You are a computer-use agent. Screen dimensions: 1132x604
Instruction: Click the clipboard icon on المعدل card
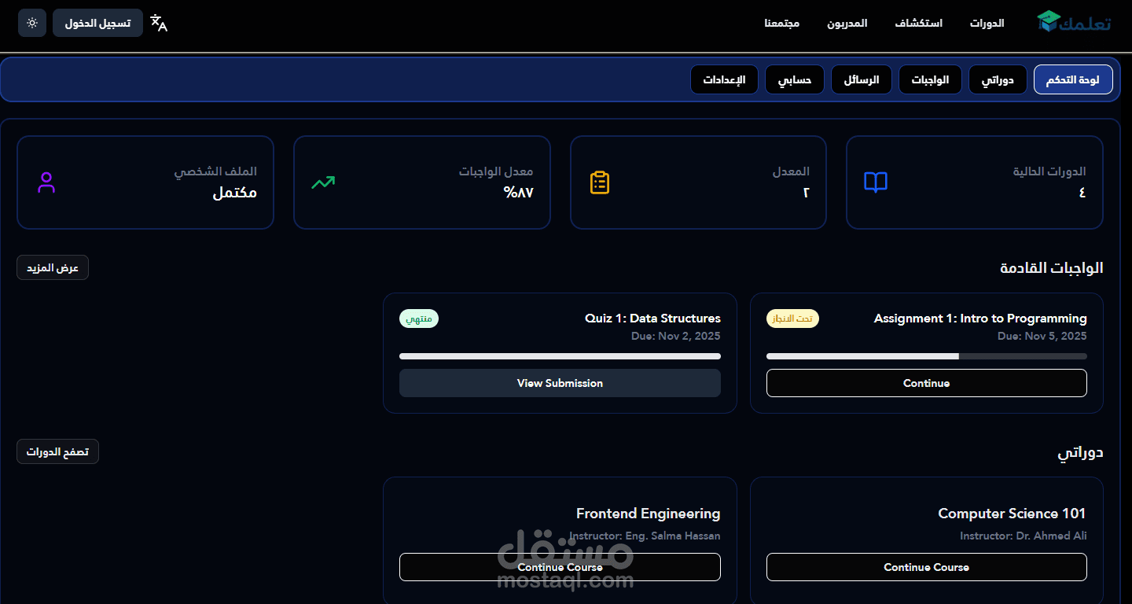coord(600,182)
